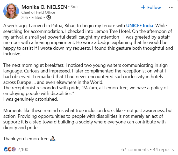Click the 'Thank you Lemon Tree' line
This screenshot has height=155, width=178.
(x=26, y=139)
